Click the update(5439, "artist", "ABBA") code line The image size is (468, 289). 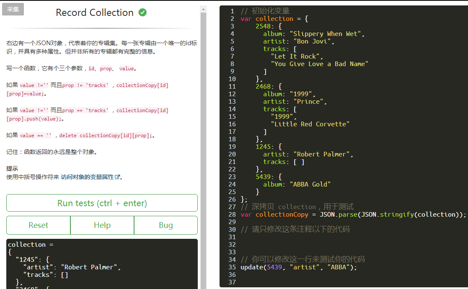(298, 267)
